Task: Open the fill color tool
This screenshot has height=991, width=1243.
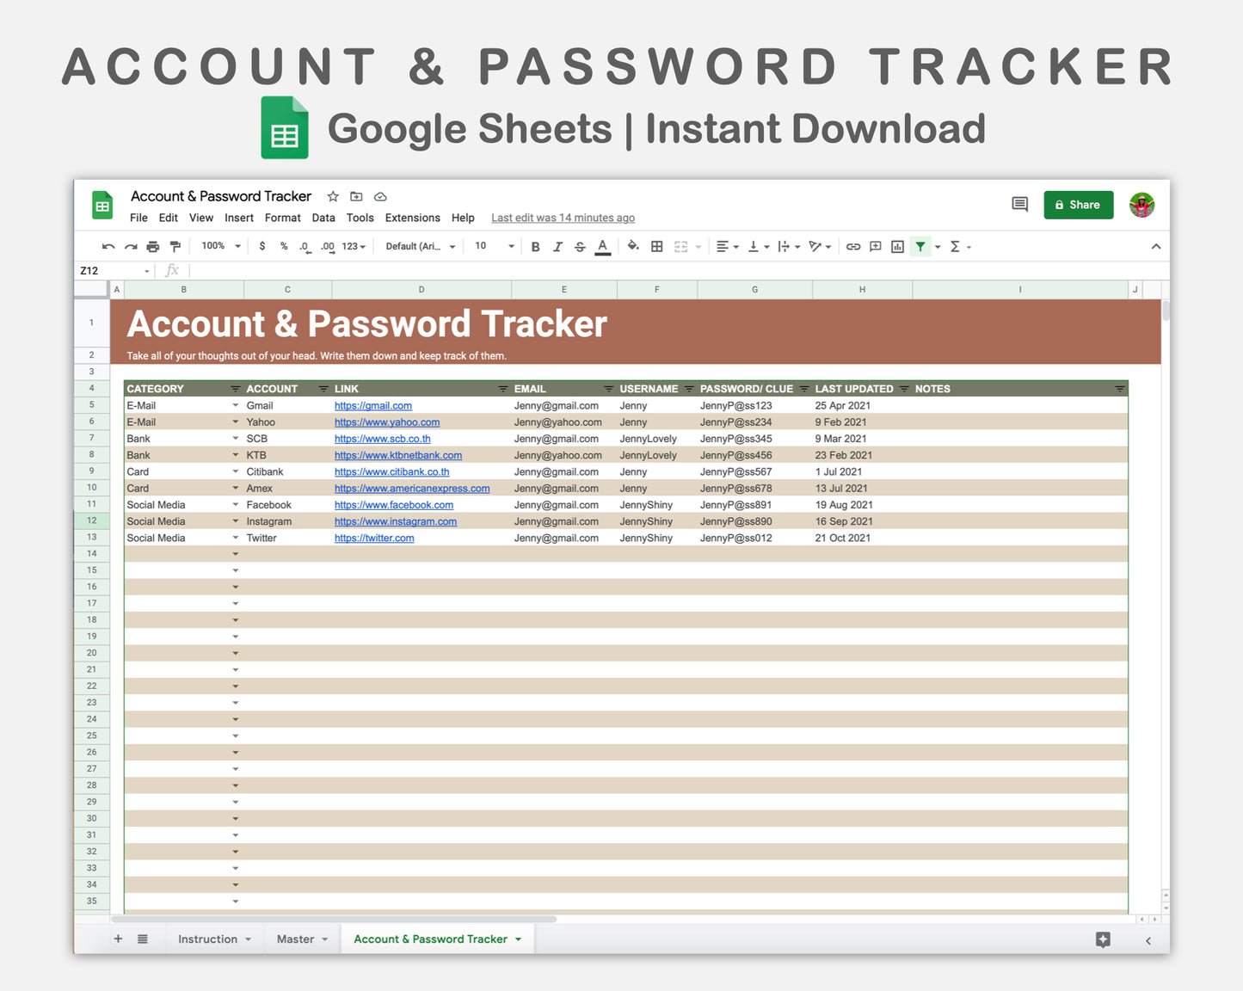Action: (634, 246)
